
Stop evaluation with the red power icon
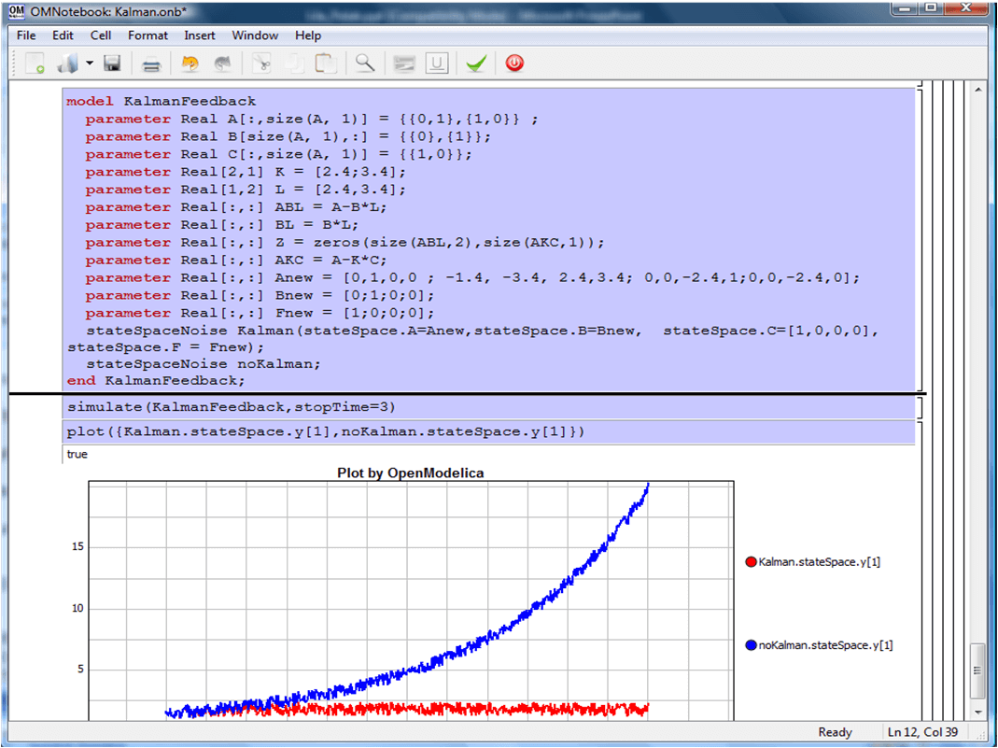coord(514,63)
